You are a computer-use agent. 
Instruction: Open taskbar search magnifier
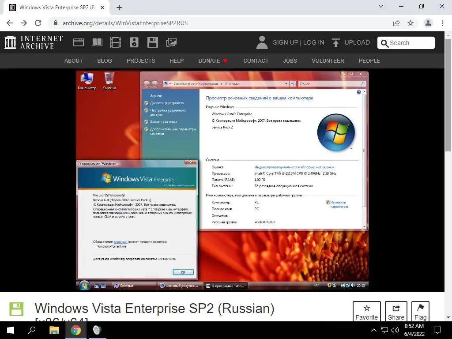tap(32, 330)
